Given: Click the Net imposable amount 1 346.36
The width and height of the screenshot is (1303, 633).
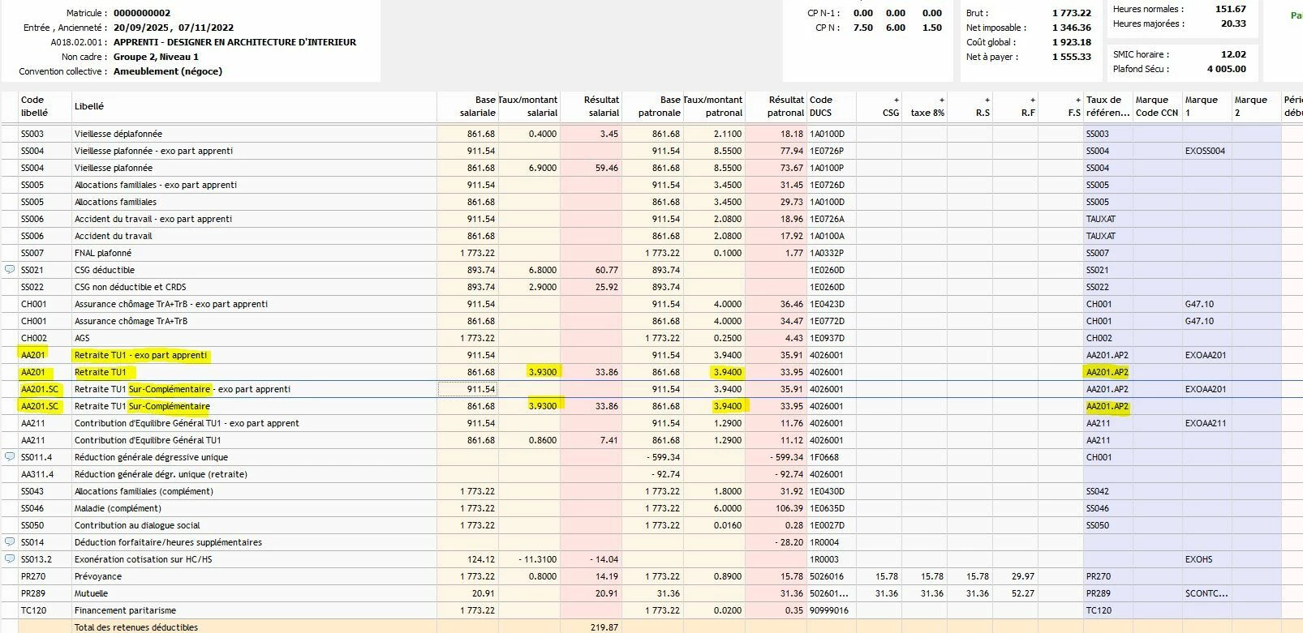Looking at the screenshot, I should coord(1072,28).
